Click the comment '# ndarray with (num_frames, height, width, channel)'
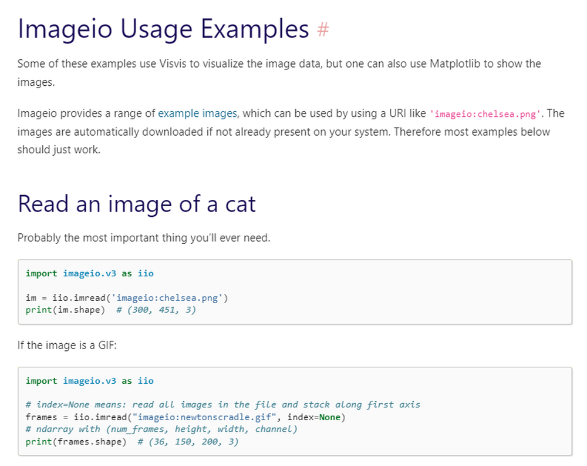This screenshot has width=587, height=466. point(161,429)
